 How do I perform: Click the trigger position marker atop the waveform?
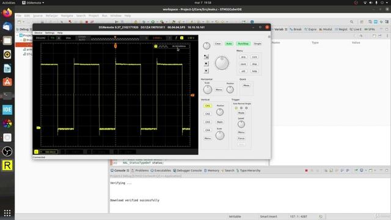(115, 46)
